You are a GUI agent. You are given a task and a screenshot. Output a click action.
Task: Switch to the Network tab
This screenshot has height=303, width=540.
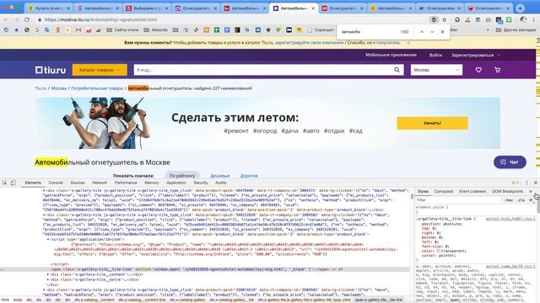coord(100,183)
